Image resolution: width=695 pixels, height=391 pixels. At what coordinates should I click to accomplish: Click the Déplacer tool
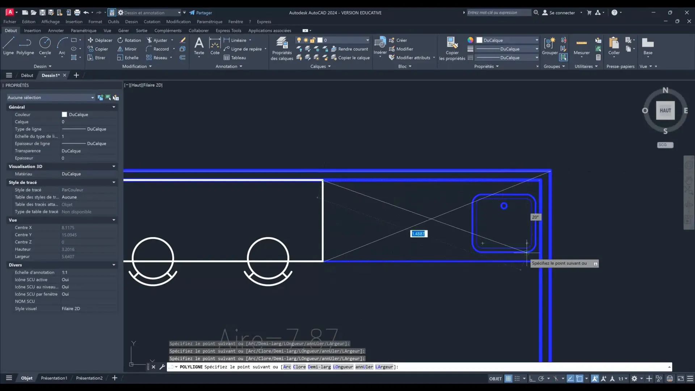(100, 40)
